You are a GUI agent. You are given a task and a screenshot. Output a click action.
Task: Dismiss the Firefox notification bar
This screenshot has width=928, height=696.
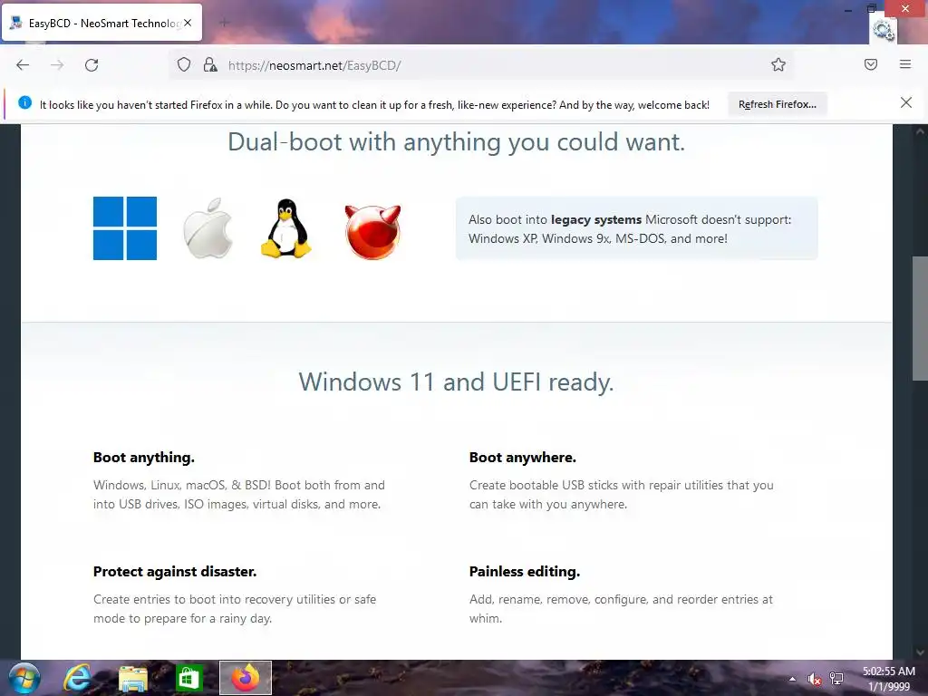905,103
